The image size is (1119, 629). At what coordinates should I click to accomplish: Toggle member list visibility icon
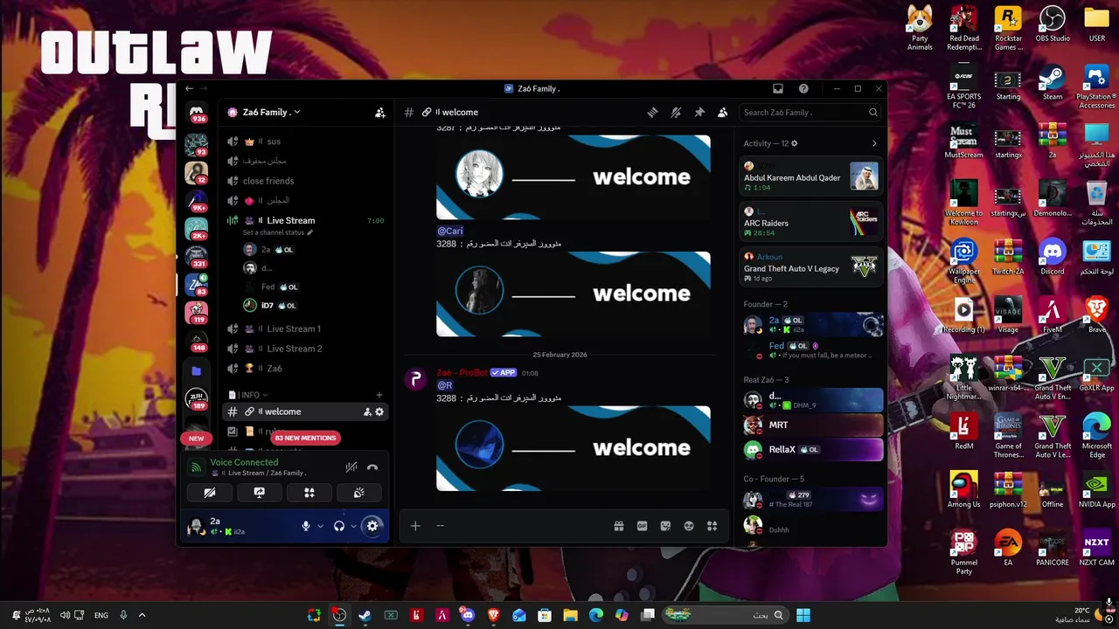tap(722, 113)
